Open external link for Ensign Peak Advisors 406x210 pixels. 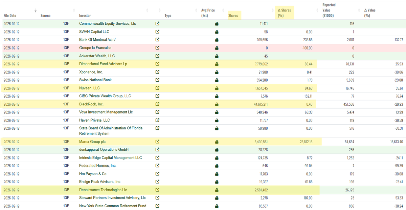[157, 182]
